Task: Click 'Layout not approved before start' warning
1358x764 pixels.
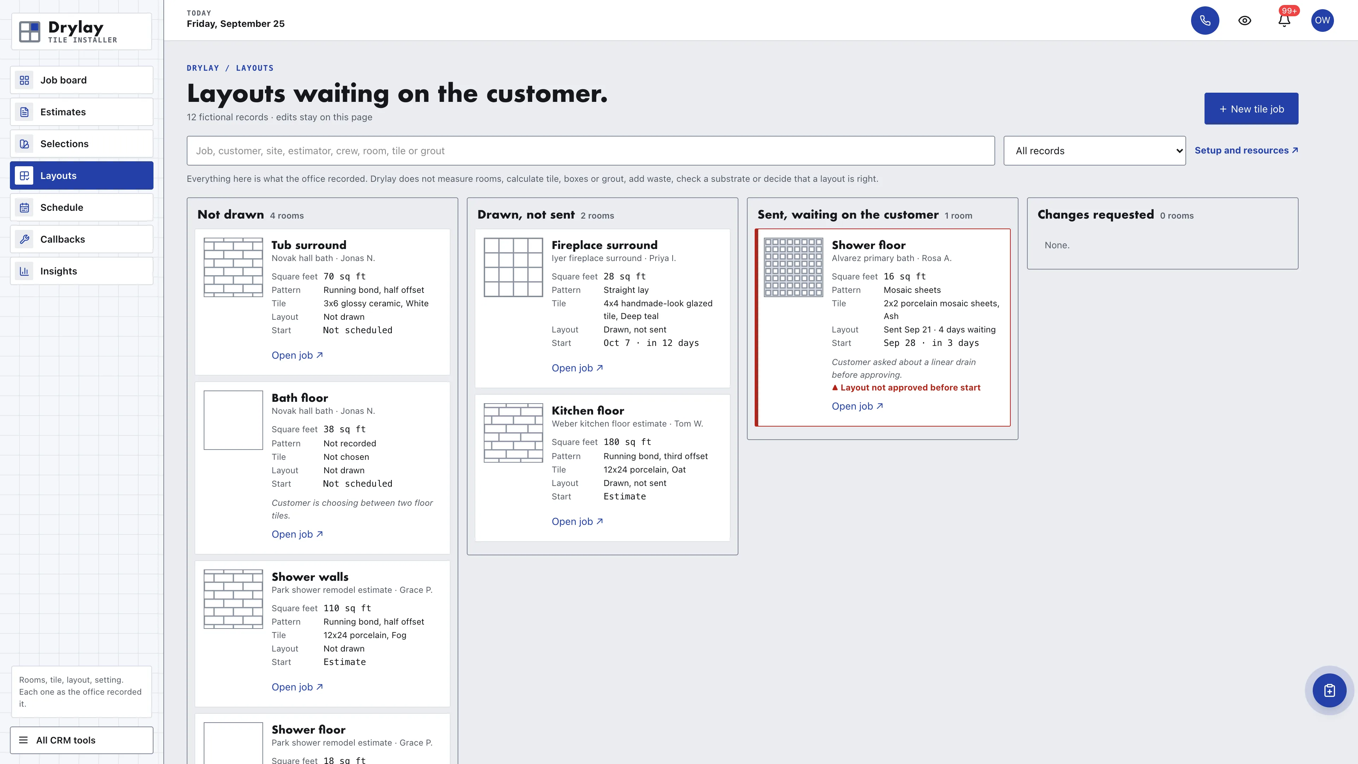Action: (906, 388)
